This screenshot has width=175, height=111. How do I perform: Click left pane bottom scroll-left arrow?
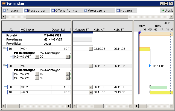coord(4,106)
